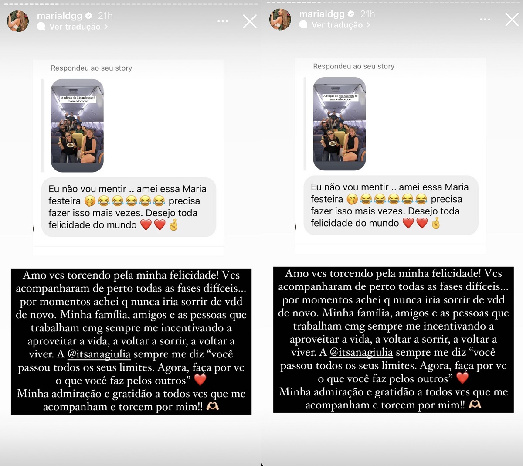Open marialdgg profile picture in right story

tap(280, 20)
